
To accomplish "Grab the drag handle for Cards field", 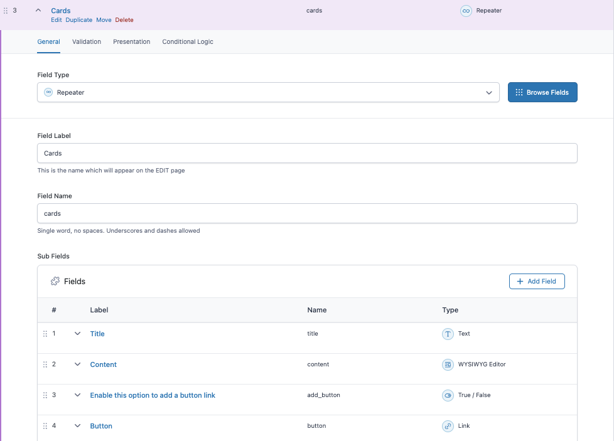I will [6, 11].
